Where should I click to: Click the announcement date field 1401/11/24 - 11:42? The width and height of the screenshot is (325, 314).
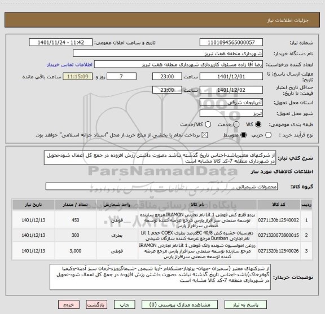(61, 42)
